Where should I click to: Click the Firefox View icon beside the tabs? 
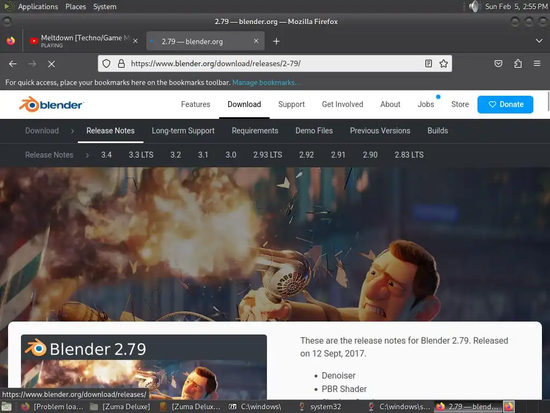tap(11, 41)
